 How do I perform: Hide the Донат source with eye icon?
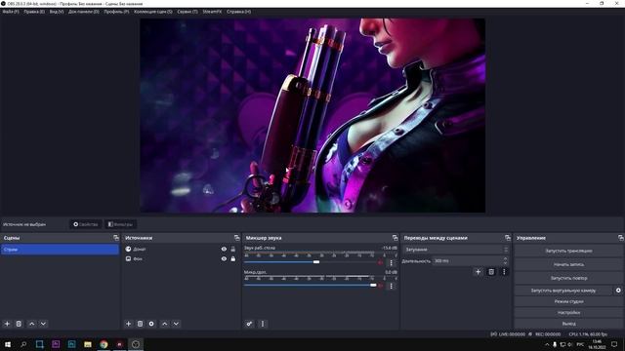pyautogui.click(x=224, y=250)
